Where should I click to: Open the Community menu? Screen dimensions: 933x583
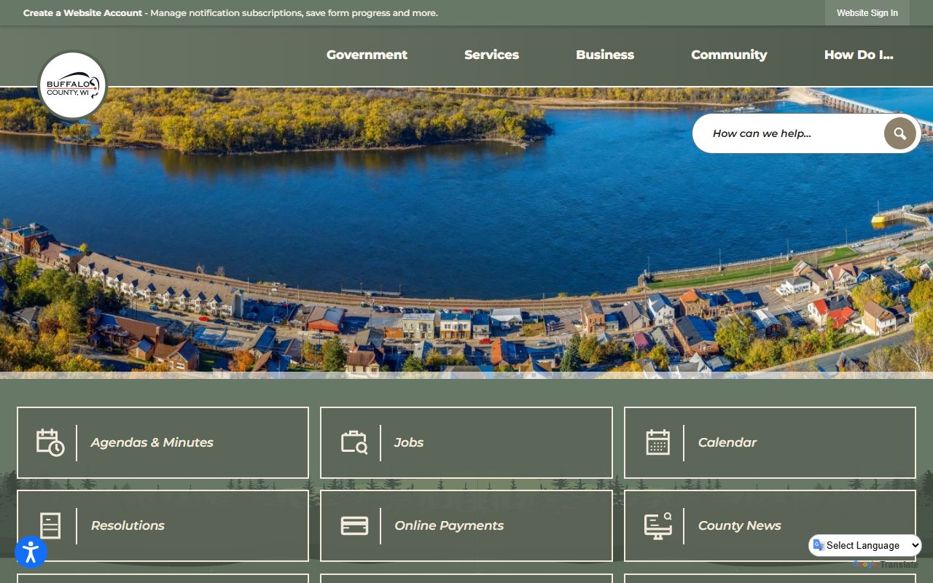click(729, 55)
